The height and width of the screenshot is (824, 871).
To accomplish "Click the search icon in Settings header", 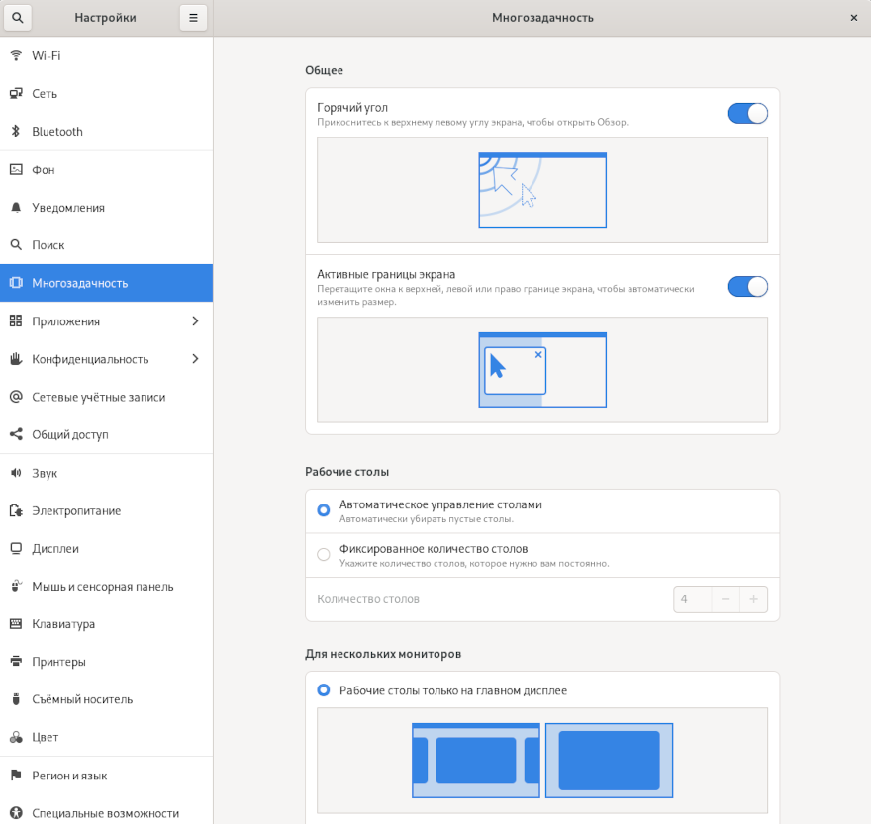I will click(x=18, y=18).
